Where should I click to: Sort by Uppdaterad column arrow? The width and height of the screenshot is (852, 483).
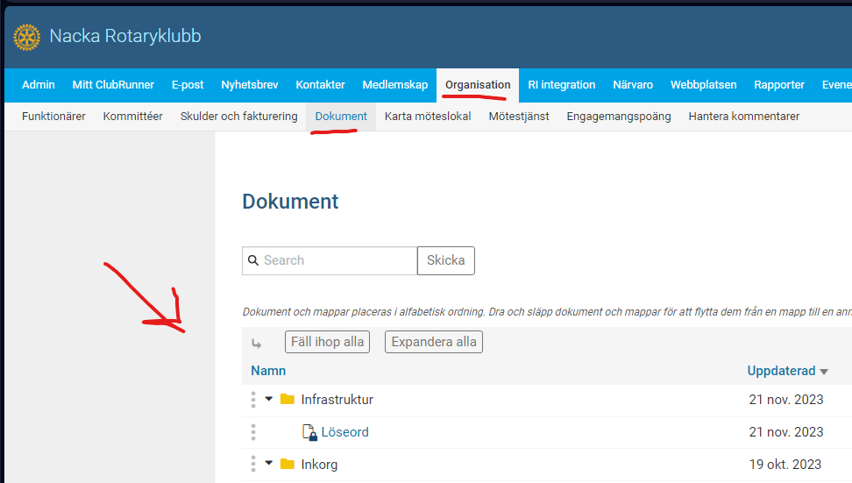[824, 372]
